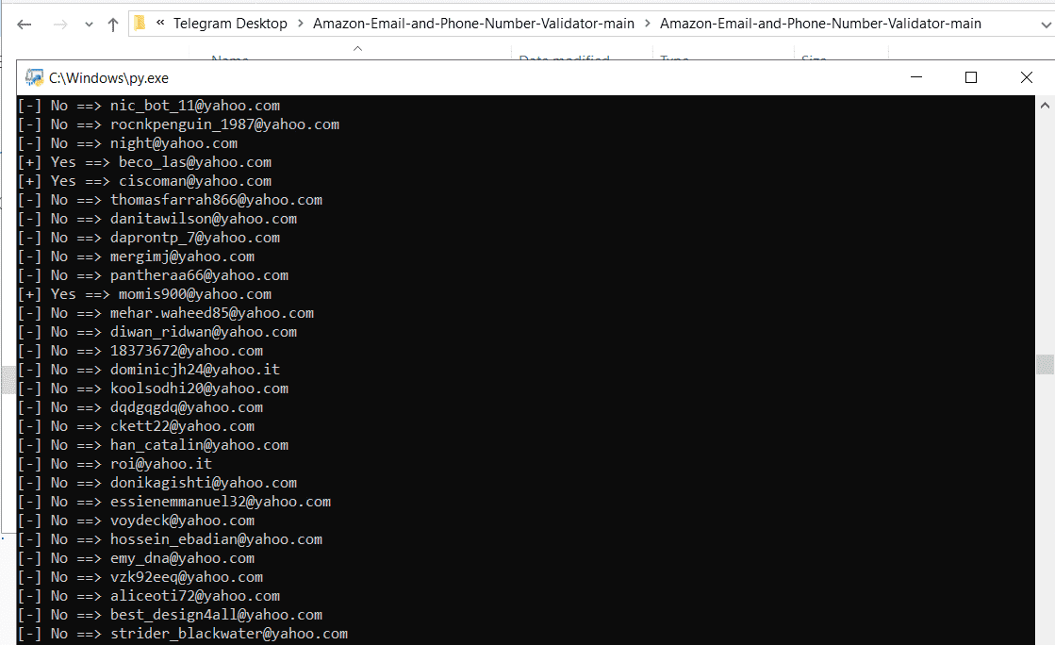1055x645 pixels.
Task: Open the py.exe console window icon menu
Action: tap(34, 78)
